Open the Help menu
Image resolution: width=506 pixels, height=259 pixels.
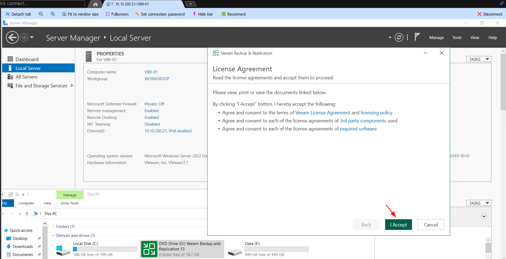[x=493, y=38]
